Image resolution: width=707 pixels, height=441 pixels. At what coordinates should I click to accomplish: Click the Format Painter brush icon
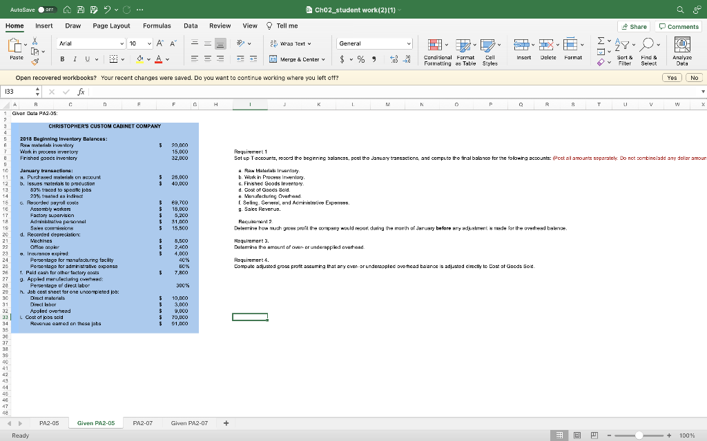(35, 62)
